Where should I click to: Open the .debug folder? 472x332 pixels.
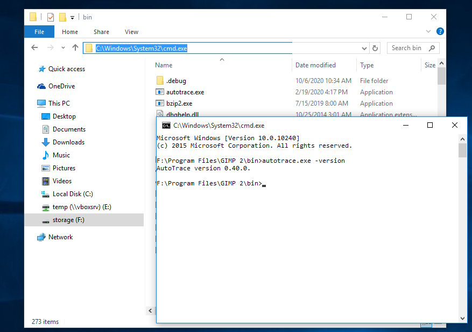(175, 81)
